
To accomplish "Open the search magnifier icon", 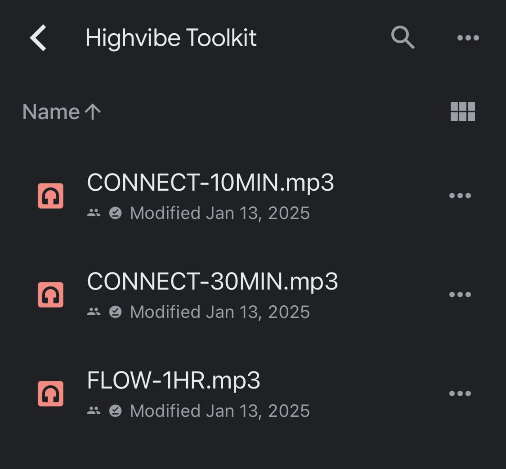I will tap(402, 37).
